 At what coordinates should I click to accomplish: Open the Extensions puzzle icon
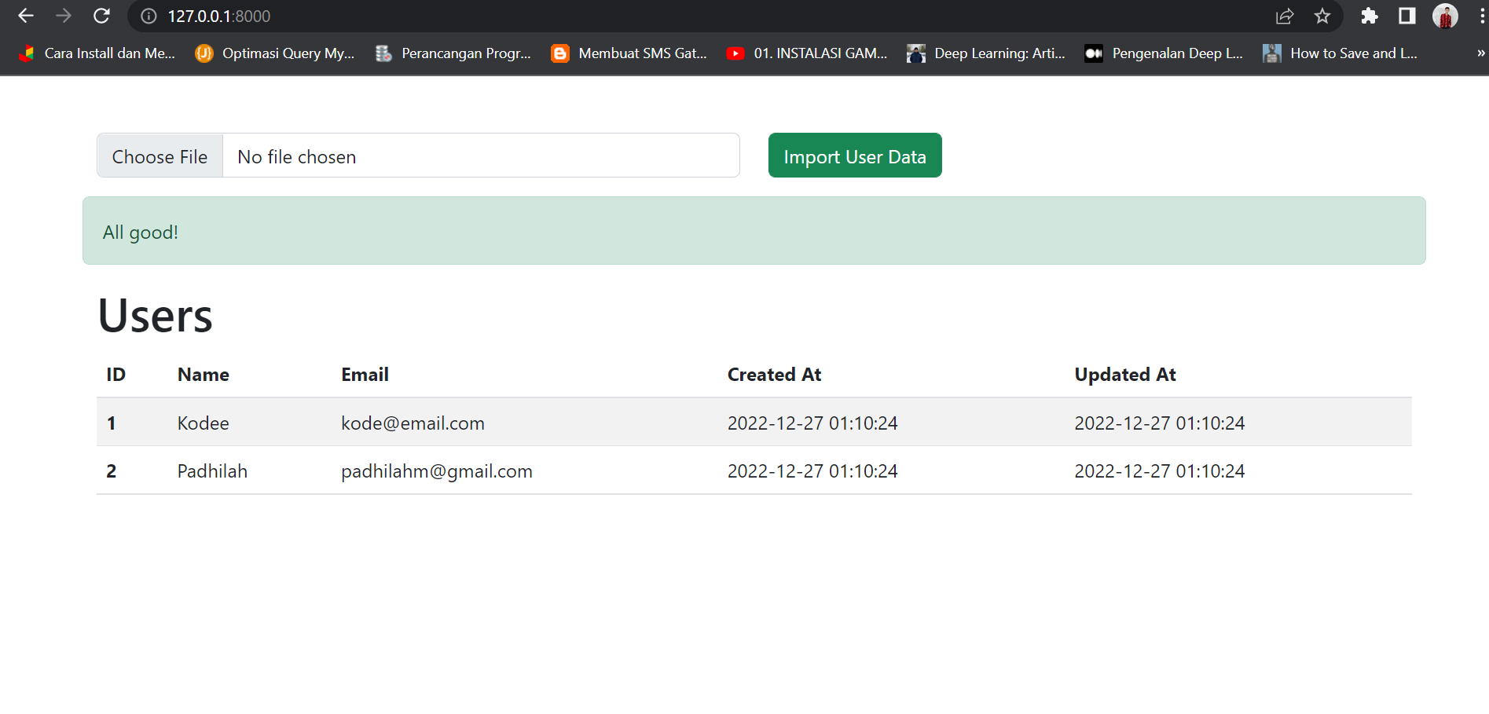click(x=1369, y=16)
